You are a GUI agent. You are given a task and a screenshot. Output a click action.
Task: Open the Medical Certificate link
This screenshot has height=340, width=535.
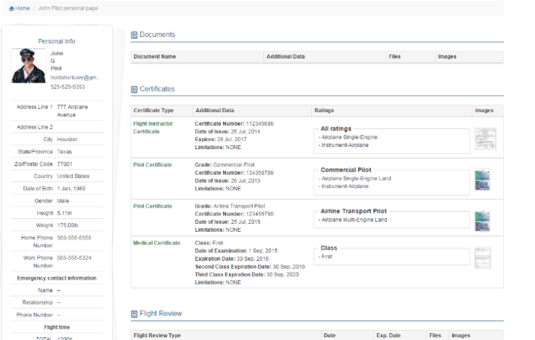(156, 243)
